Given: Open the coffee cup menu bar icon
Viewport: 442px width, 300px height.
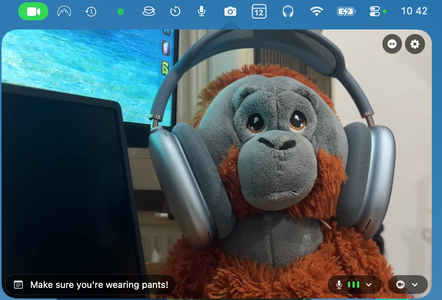Looking at the screenshot, I should pos(148,12).
